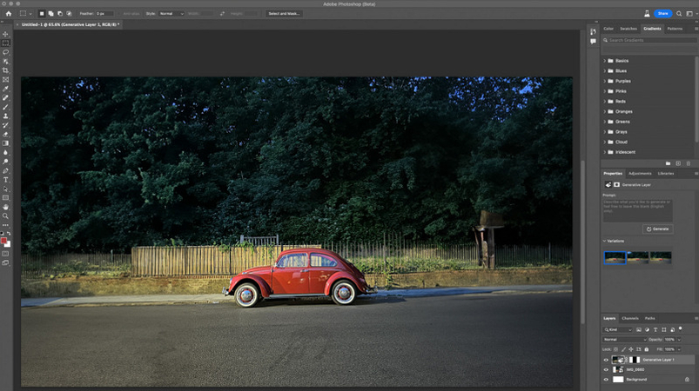The image size is (699, 391).
Task: Switch to the Swatches tab
Action: [628, 29]
